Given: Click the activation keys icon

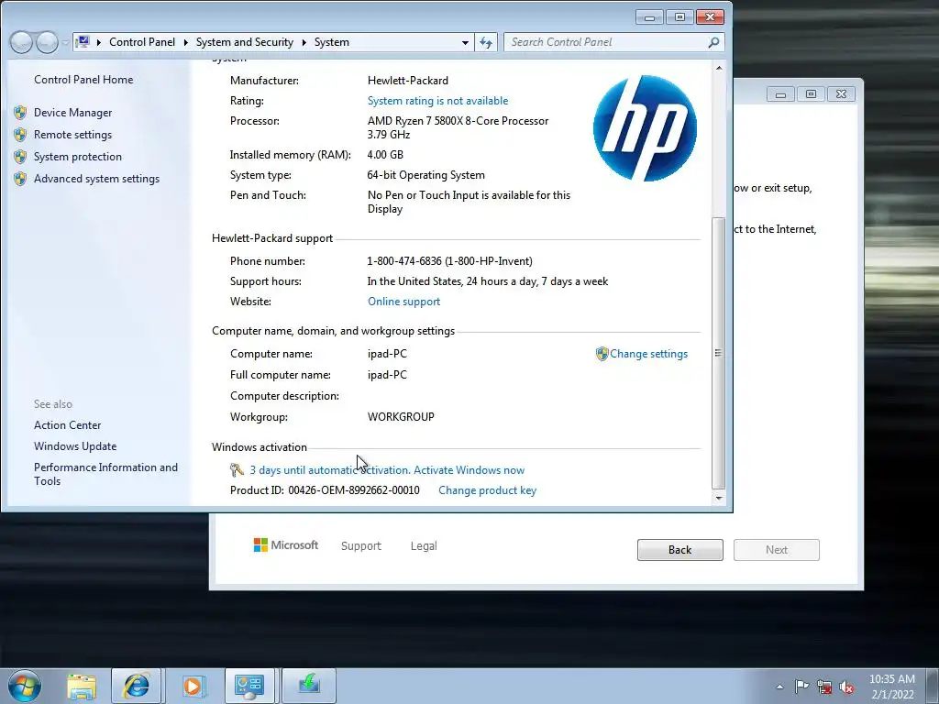Looking at the screenshot, I should tap(237, 470).
